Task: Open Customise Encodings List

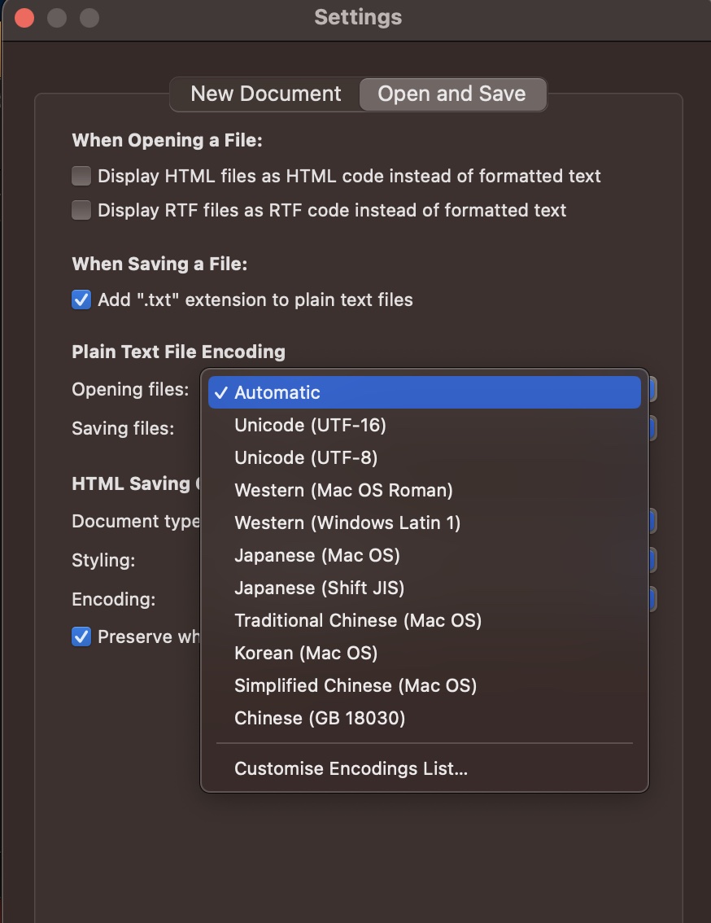Action: click(x=351, y=768)
